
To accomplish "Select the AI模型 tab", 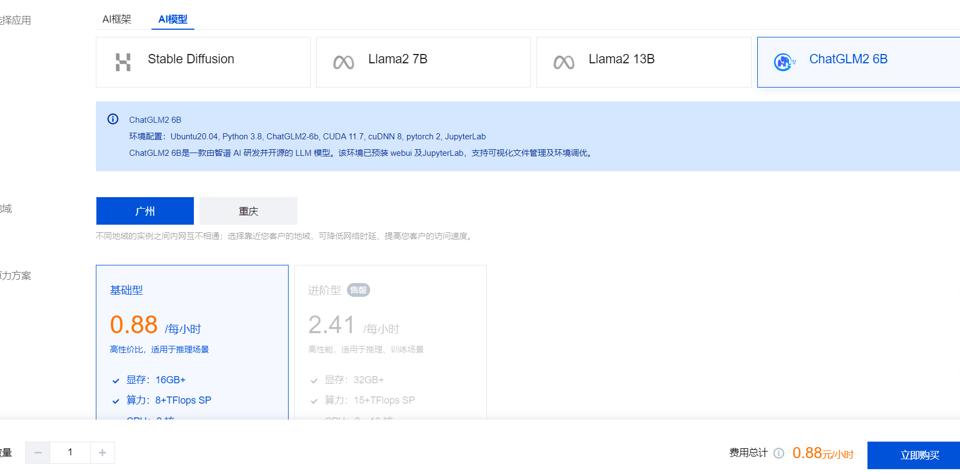I will [173, 19].
